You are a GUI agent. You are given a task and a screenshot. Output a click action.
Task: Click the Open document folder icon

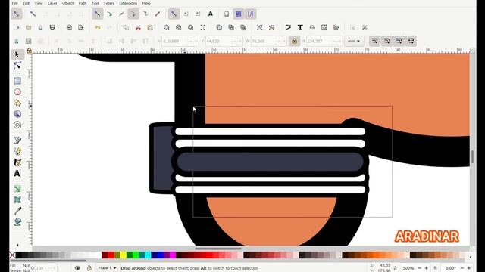29,28
